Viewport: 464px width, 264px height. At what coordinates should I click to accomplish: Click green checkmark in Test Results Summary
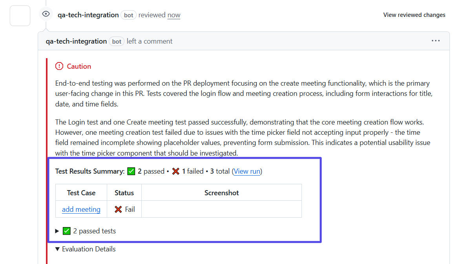131,171
